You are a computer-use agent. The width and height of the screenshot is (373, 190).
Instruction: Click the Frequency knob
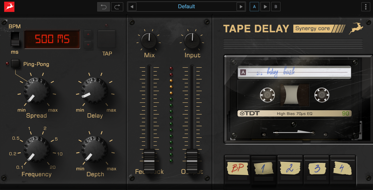coord(37,150)
